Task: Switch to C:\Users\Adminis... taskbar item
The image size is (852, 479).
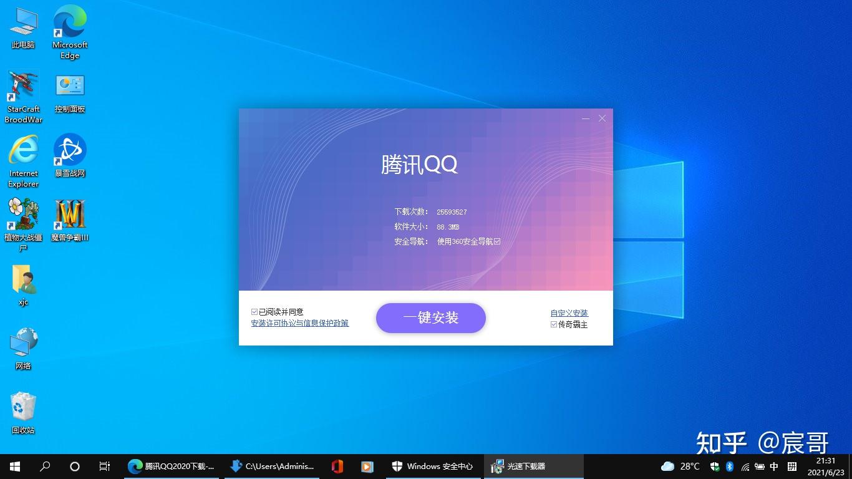Action: coord(271,467)
